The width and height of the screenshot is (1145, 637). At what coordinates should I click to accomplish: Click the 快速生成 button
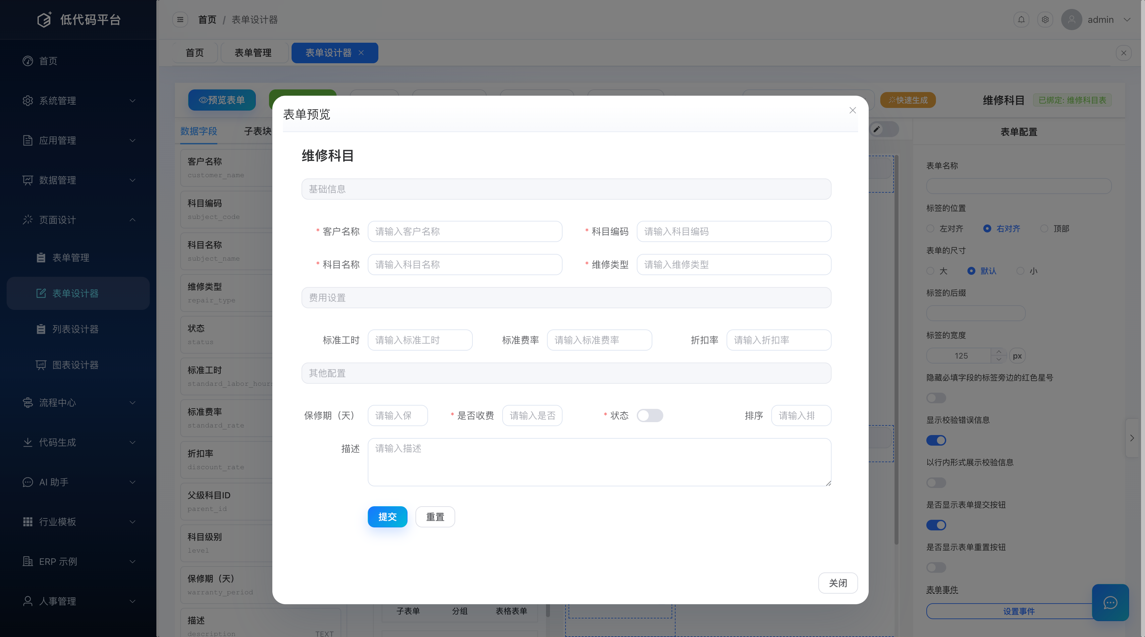point(908,100)
